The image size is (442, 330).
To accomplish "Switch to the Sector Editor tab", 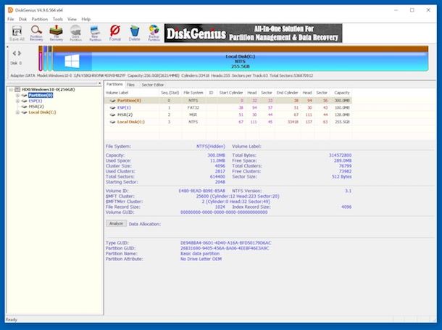I will pyautogui.click(x=153, y=85).
